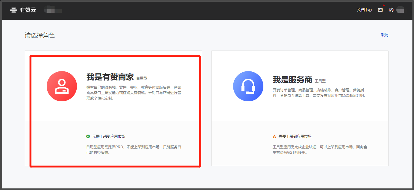Viewport: 414px width, 190px height.
Task: Click the 自用型 label
Action: pos(142,78)
